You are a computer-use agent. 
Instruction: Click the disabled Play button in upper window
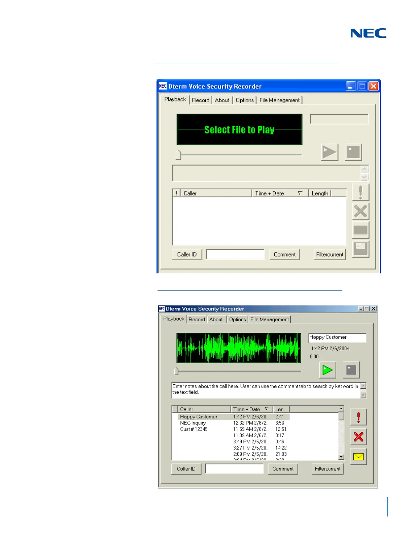(x=330, y=152)
